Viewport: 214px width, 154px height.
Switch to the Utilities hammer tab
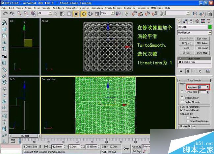[x=209, y=21]
